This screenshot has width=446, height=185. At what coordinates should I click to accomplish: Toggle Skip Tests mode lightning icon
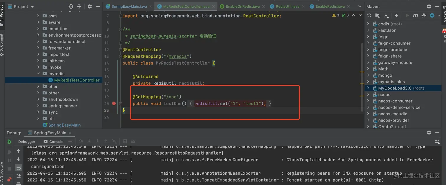coord(432,16)
